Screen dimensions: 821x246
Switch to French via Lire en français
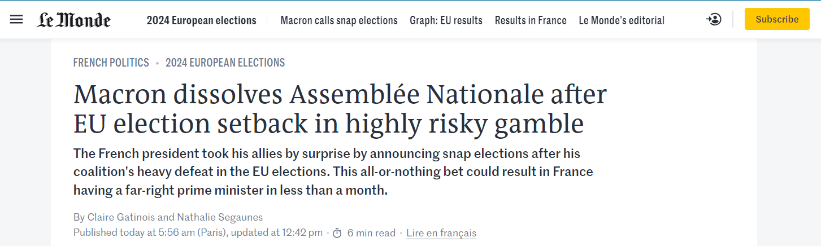(441, 233)
